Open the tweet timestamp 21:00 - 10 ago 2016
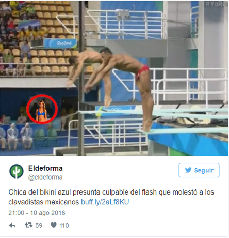 (37, 213)
